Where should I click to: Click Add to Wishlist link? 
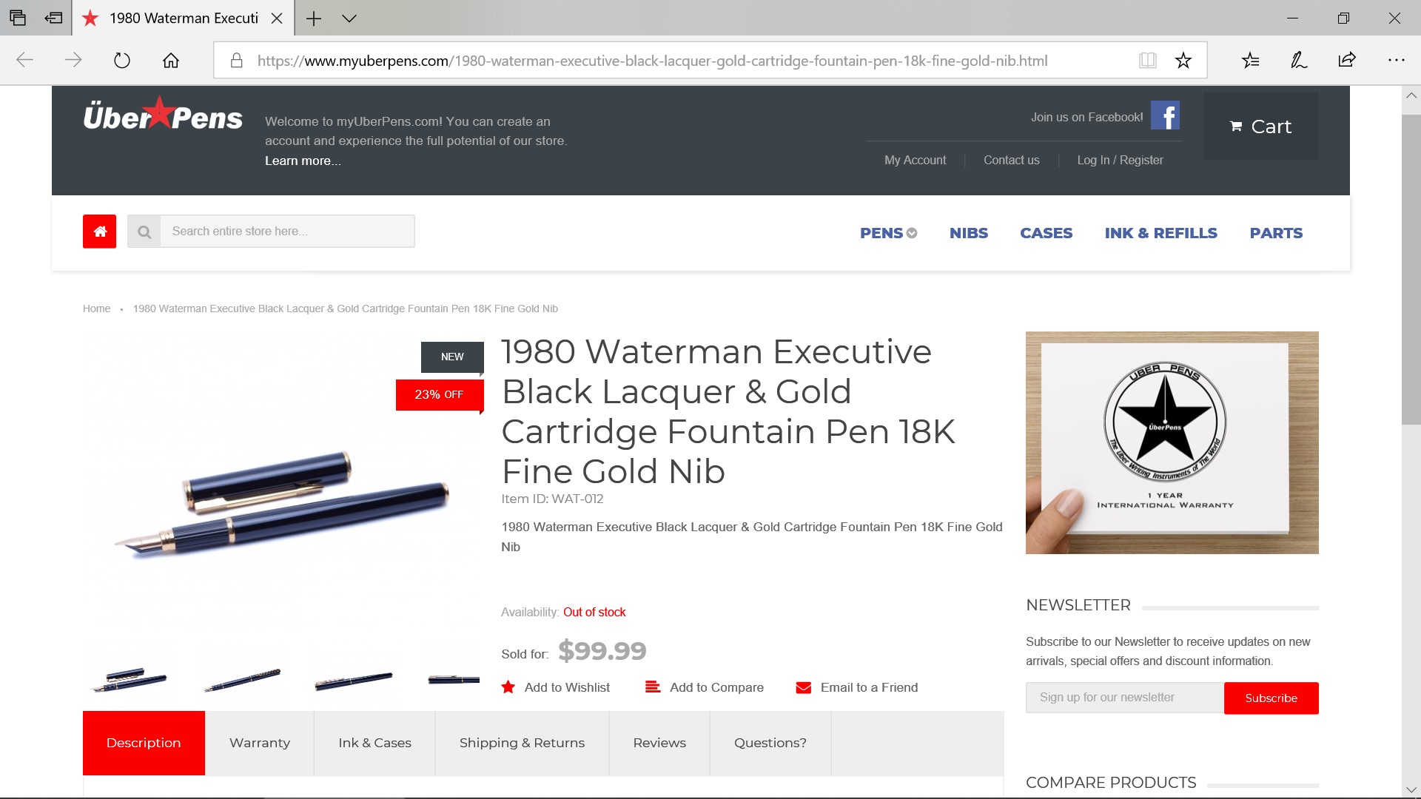coord(556,687)
